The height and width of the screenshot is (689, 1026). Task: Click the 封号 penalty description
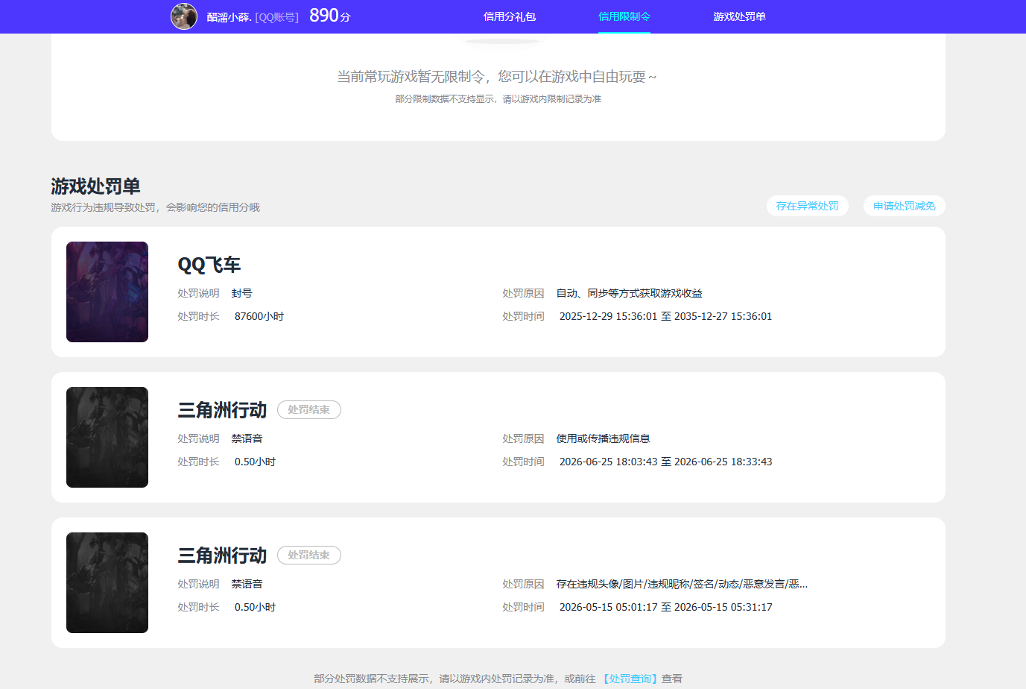click(x=242, y=293)
